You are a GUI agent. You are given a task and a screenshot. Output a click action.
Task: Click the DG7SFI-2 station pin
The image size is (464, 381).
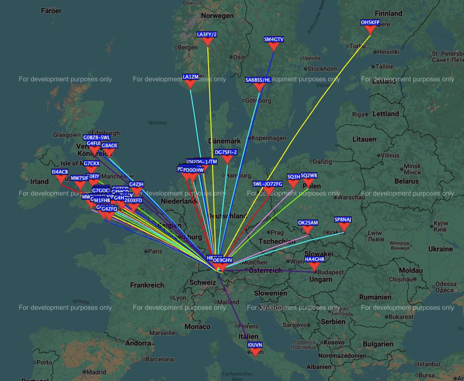pos(227,160)
